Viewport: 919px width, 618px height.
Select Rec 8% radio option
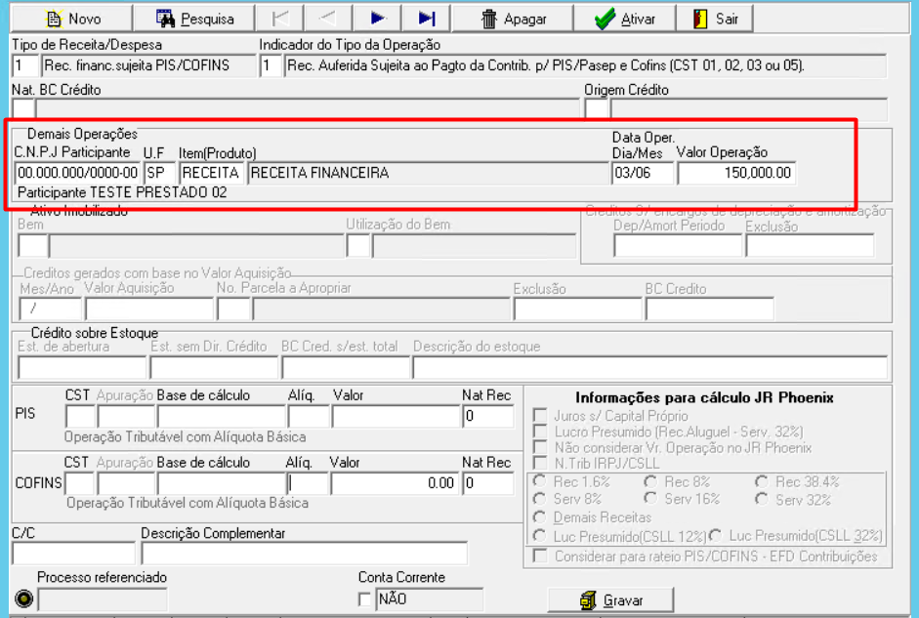pos(650,481)
